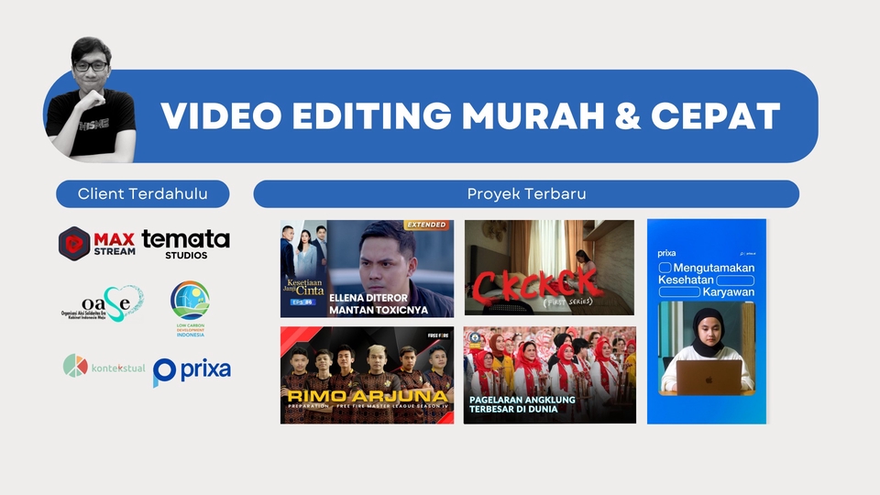Click the Free Fire logo on Rimo thumbnail
Viewport: 880px width, 495px height.
click(438, 335)
